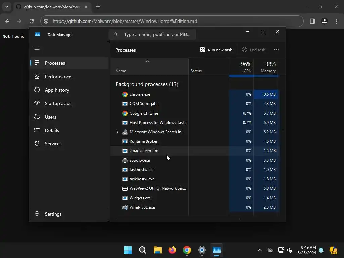The width and height of the screenshot is (344, 258).
Task: Open App history via its clock icon
Action: tap(37, 90)
